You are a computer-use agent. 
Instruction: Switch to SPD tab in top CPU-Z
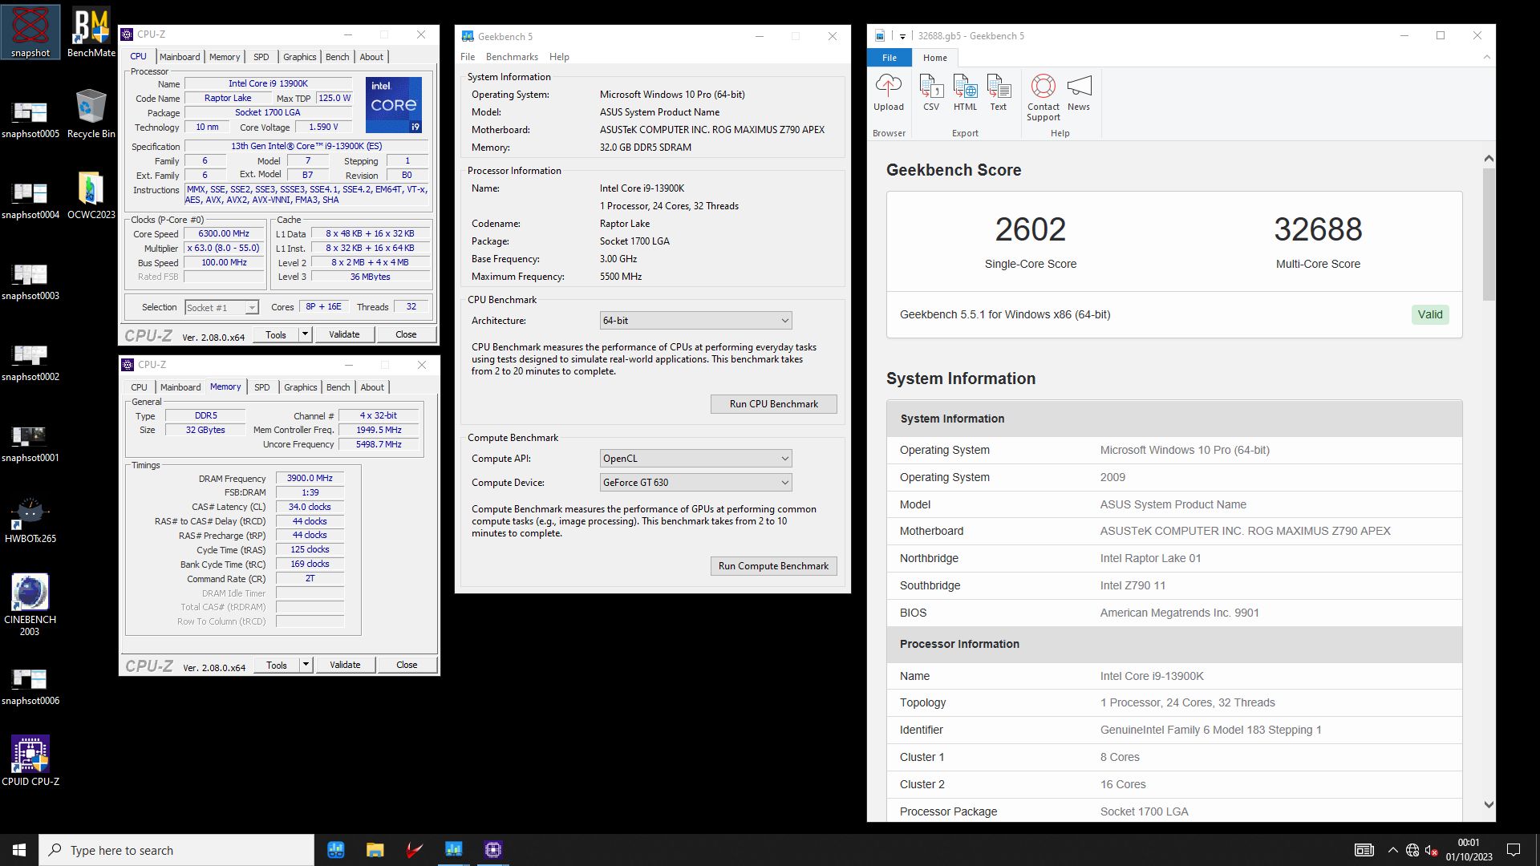(x=261, y=57)
